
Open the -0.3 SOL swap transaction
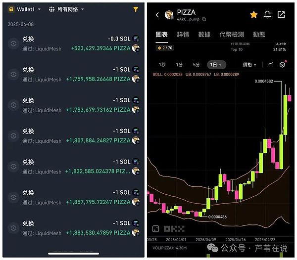pos(73,43)
